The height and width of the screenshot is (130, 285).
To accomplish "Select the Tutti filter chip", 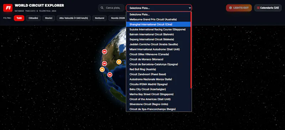I will click(19, 18).
